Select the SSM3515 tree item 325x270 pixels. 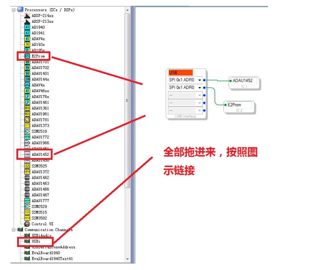(x=39, y=212)
